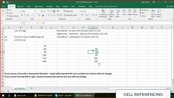Open Conditional Formatting menu
The image size is (174, 98).
[x=103, y=13]
